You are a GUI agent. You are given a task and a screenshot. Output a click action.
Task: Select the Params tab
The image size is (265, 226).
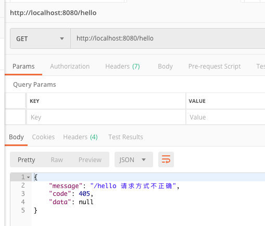tap(23, 67)
